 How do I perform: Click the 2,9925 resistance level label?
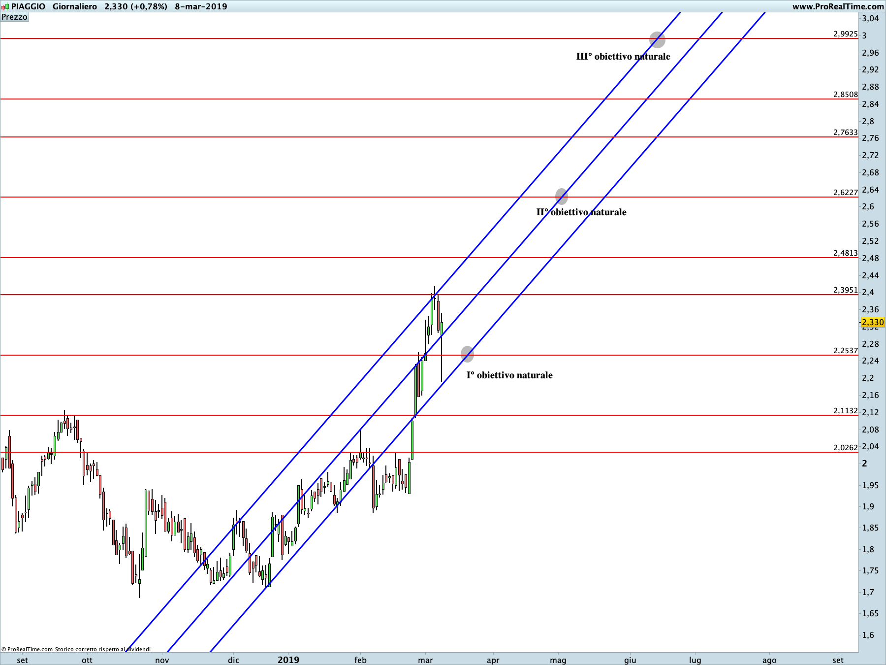click(845, 34)
